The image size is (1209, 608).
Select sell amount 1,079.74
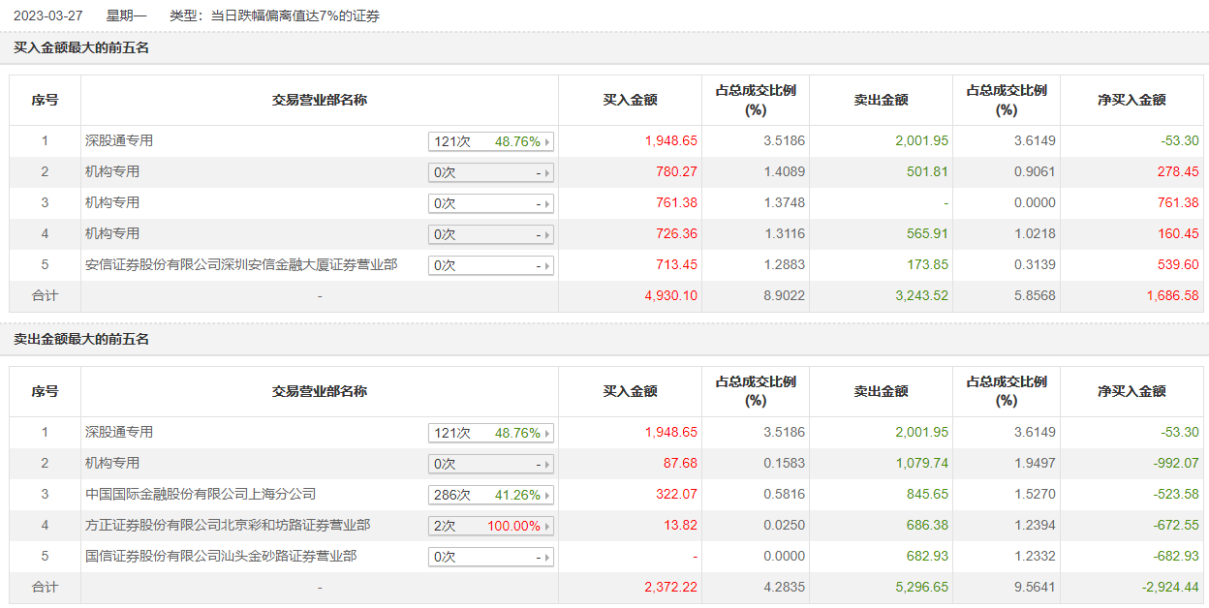[921, 463]
